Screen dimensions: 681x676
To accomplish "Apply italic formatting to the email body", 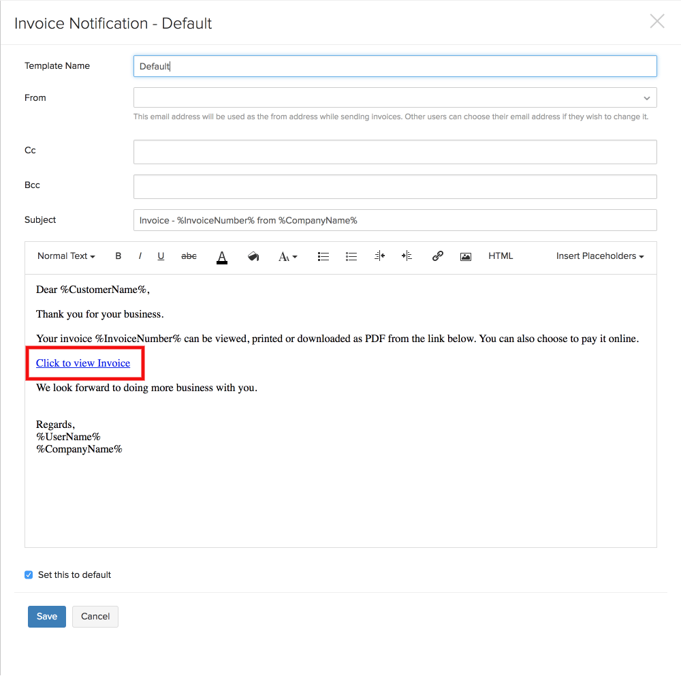I will tap(140, 256).
